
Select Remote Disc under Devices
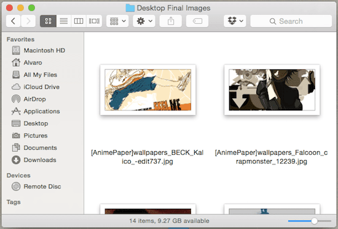36,187
